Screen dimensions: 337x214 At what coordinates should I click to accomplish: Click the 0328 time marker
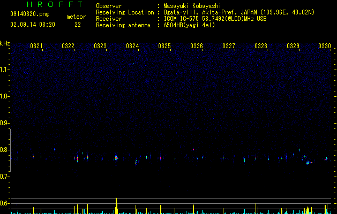(x=261, y=46)
